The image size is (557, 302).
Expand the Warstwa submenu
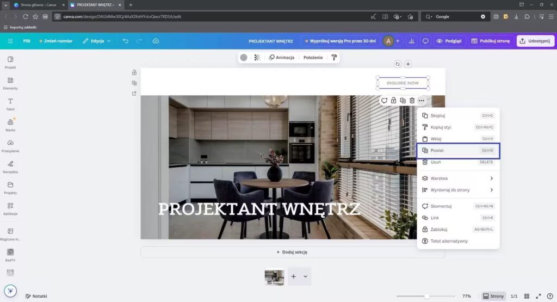(458, 178)
